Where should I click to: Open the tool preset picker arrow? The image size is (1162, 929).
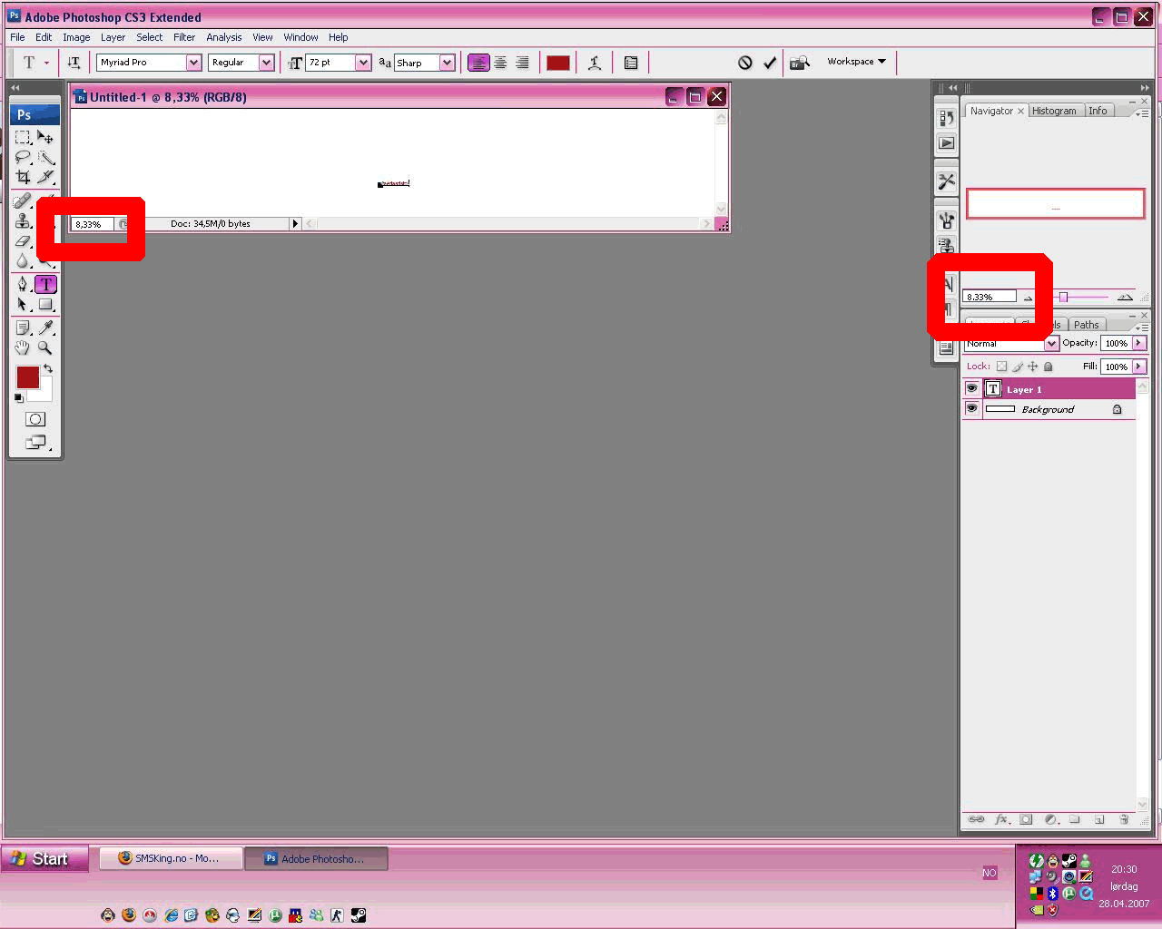(46, 63)
